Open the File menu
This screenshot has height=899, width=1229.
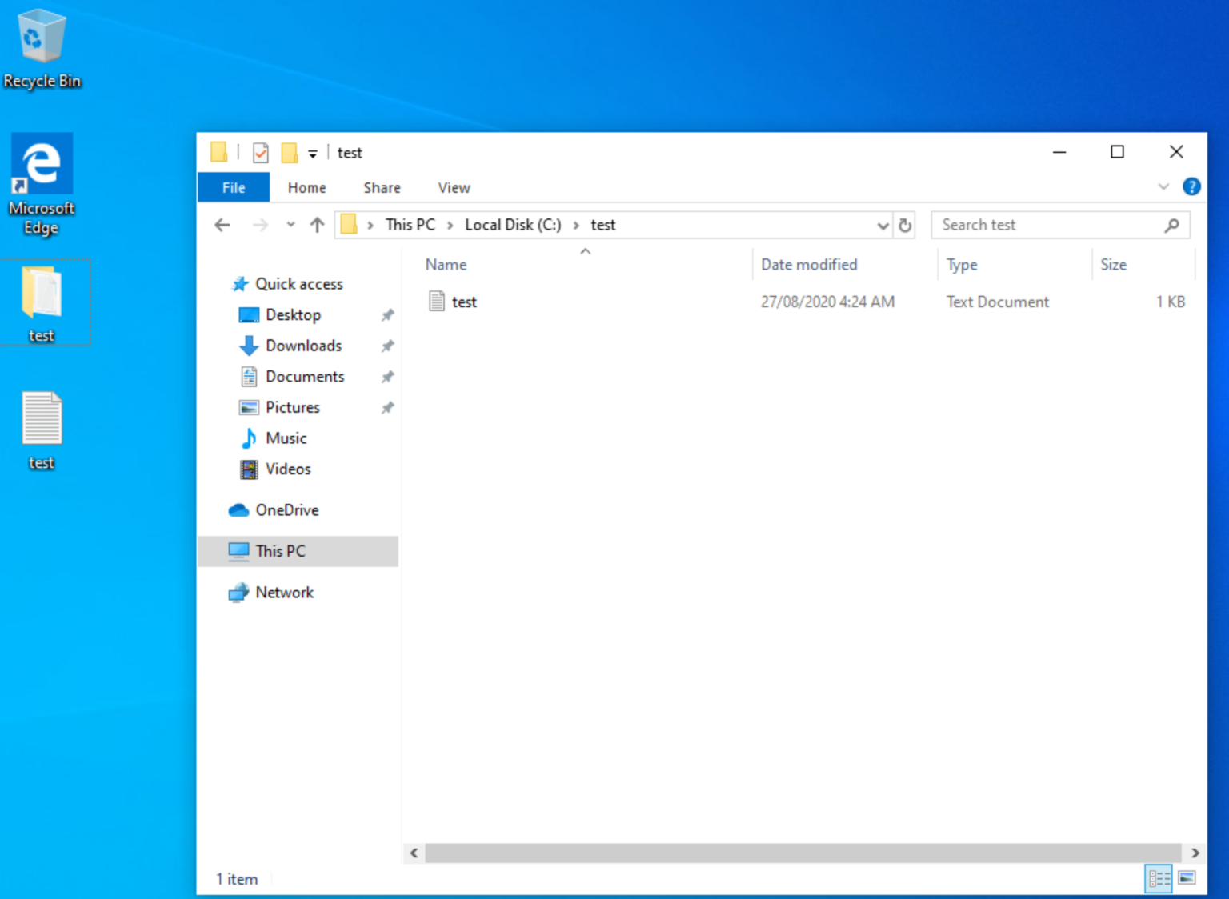(x=233, y=187)
